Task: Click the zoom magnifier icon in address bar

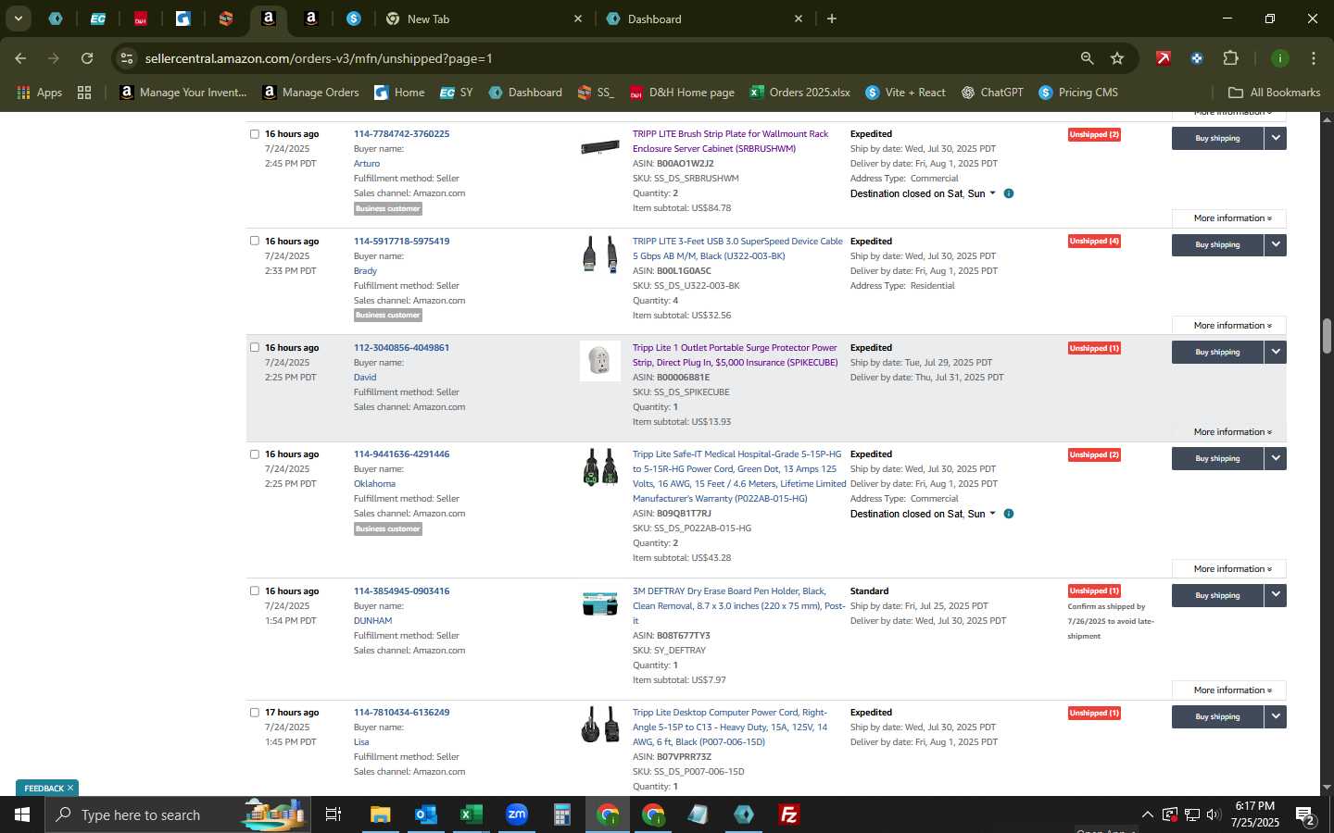Action: 1087,58
